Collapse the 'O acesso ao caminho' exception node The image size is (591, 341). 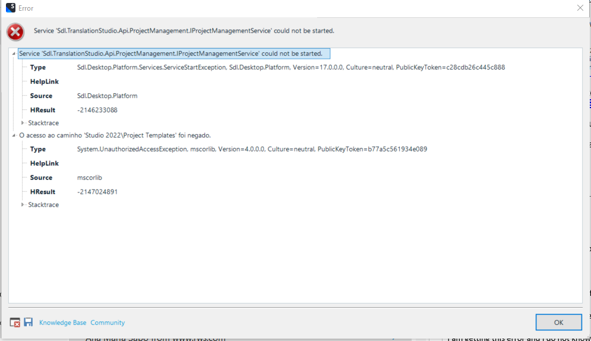(14, 135)
